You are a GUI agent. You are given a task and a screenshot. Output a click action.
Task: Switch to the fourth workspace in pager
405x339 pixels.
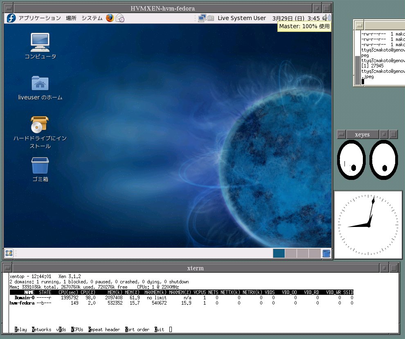click(315, 253)
